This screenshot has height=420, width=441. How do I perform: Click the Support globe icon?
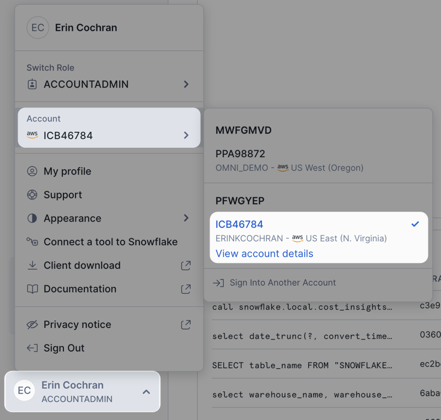coord(33,195)
